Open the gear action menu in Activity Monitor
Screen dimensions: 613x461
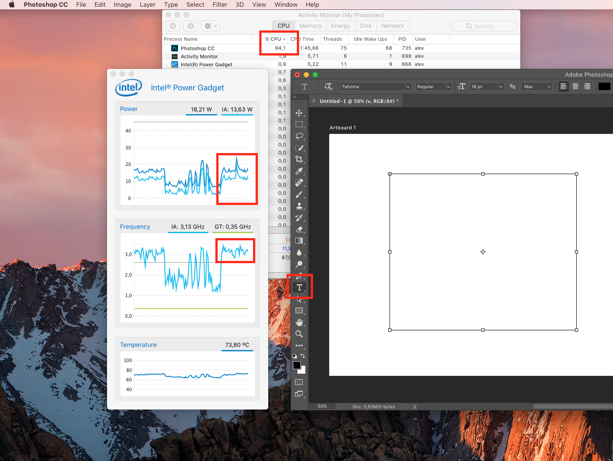[210, 26]
